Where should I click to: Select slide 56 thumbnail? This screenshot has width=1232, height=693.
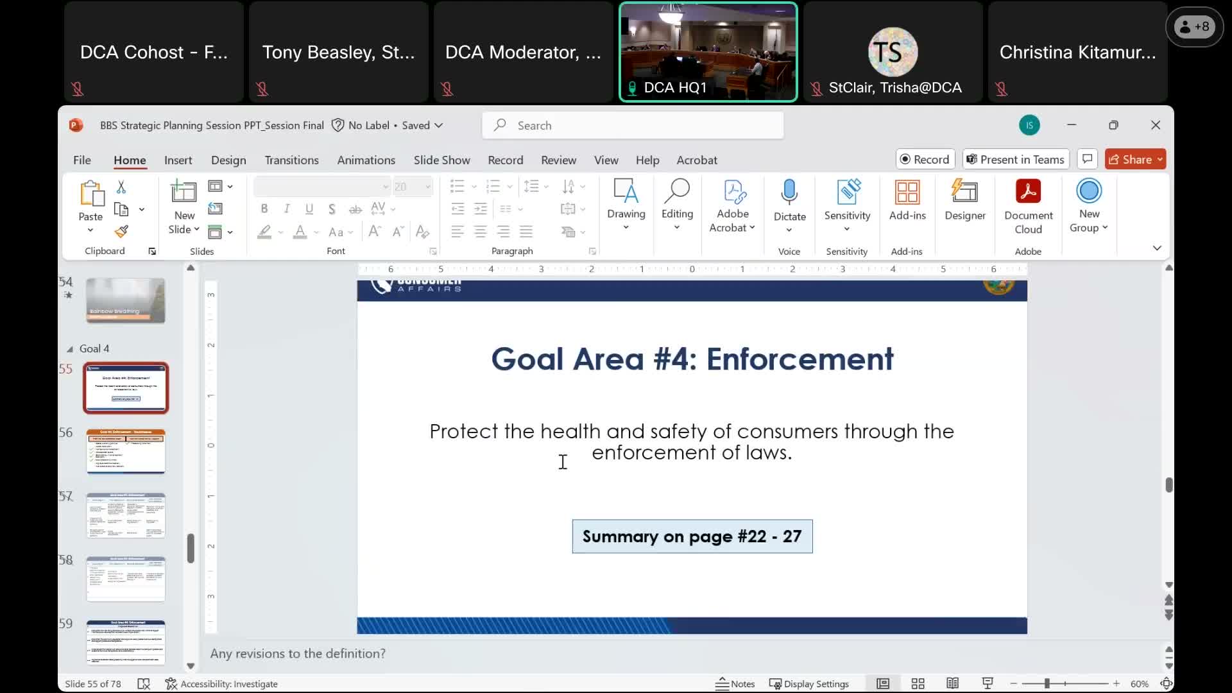126,451
